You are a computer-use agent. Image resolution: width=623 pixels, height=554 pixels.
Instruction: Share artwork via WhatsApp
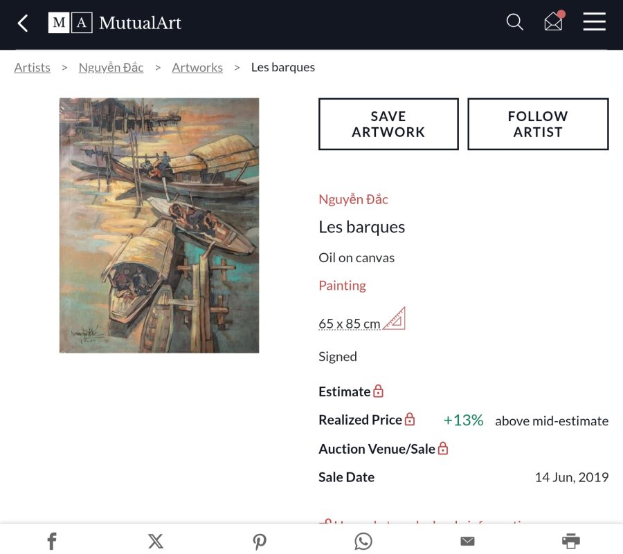[x=363, y=541]
